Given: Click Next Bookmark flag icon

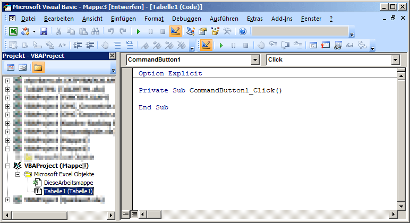Looking at the screenshot, I should (x=157, y=46).
